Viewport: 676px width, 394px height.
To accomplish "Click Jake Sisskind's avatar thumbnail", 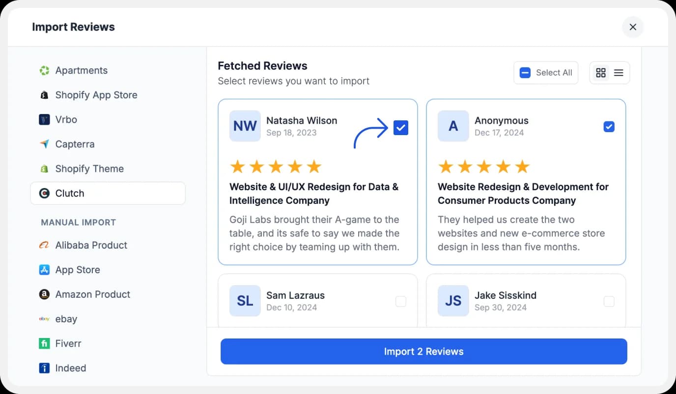I will [x=453, y=301].
